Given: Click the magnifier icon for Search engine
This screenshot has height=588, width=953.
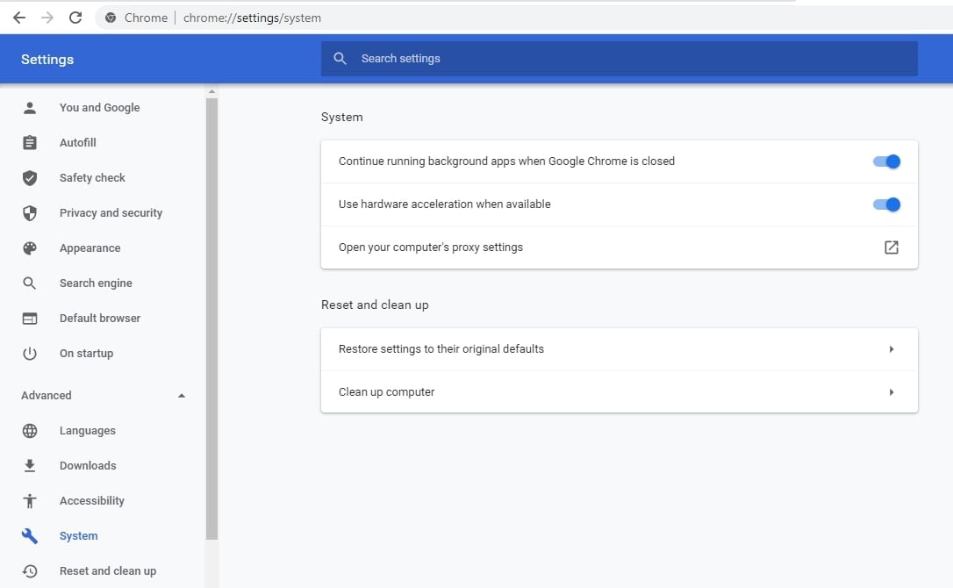Looking at the screenshot, I should 29,283.
